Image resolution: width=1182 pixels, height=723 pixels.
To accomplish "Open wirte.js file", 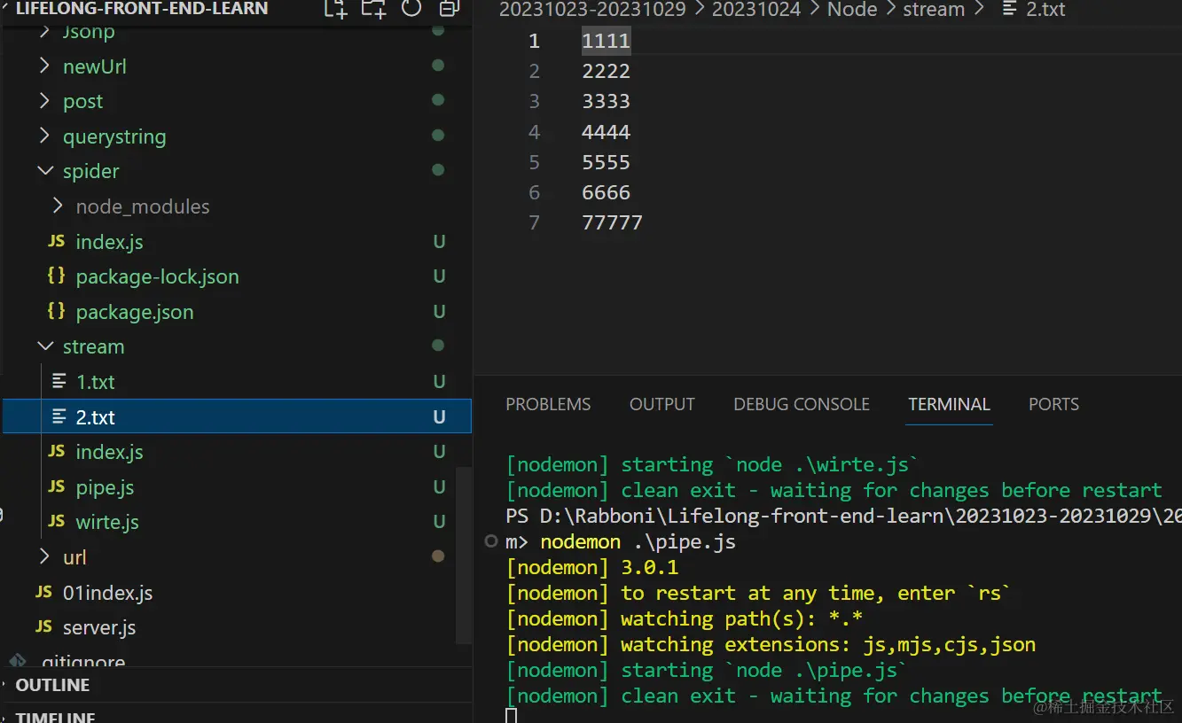I will tap(107, 522).
